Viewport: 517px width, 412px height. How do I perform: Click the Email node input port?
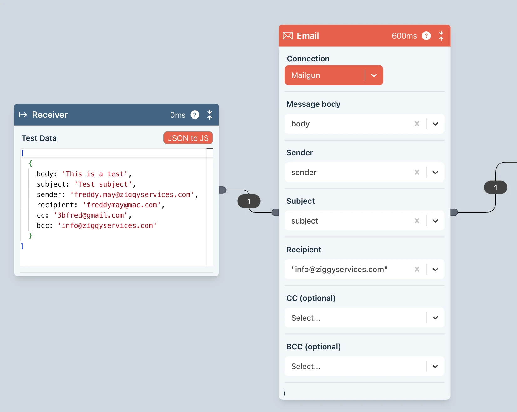pos(275,212)
